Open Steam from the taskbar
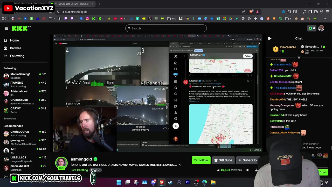 tap(170, 182)
